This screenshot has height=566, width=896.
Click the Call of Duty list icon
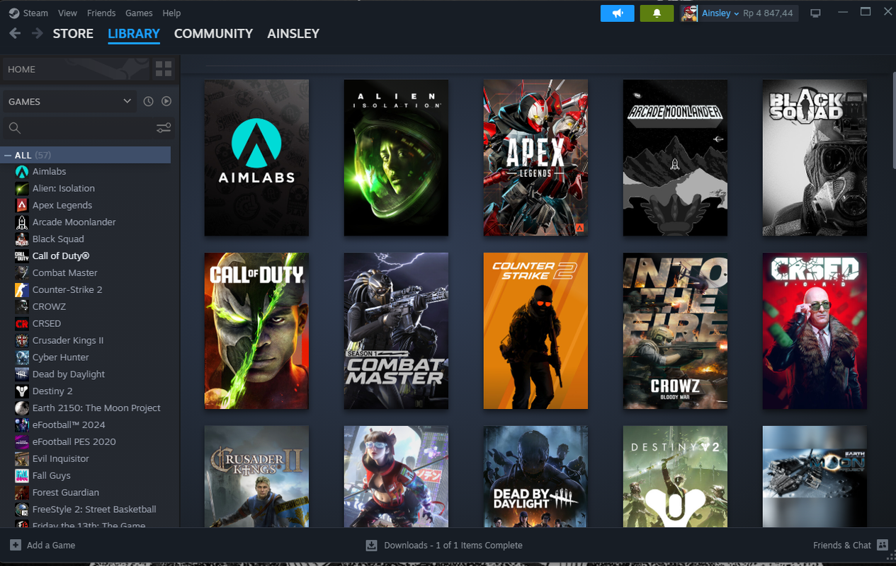coord(21,256)
